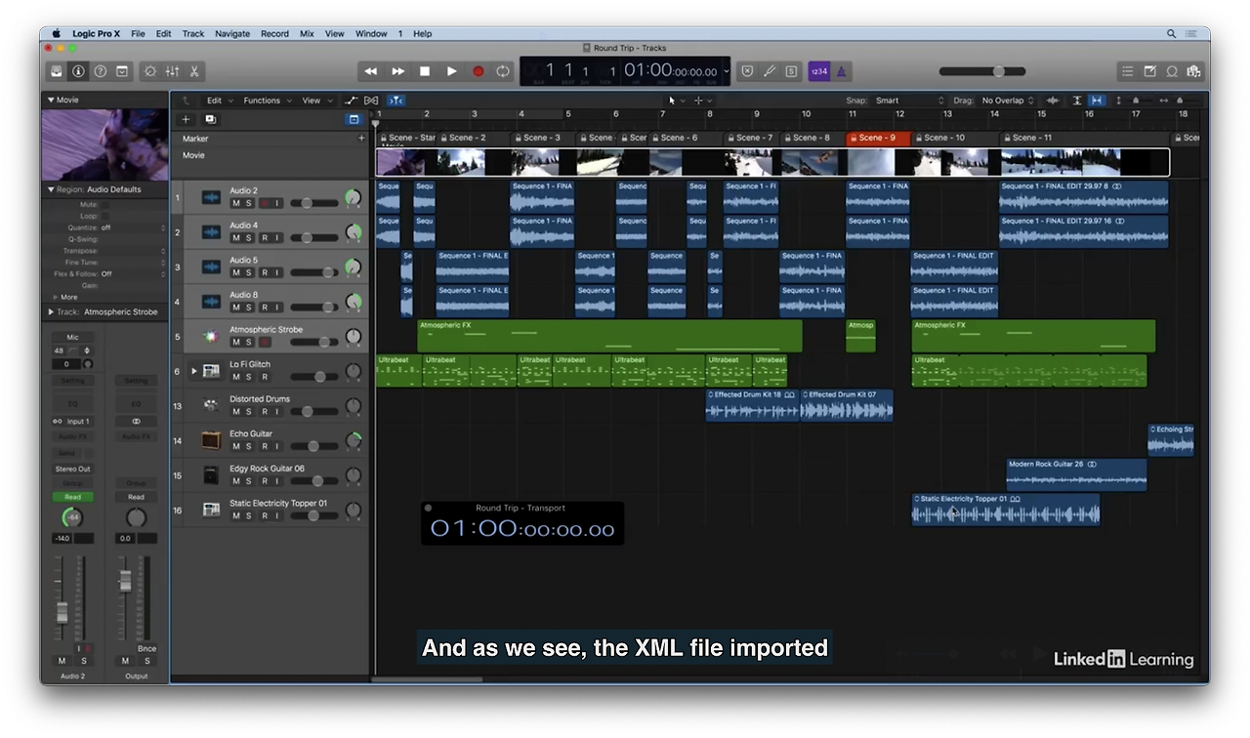
Task: Expand Track Atmospheric Strobe section
Action: [51, 312]
